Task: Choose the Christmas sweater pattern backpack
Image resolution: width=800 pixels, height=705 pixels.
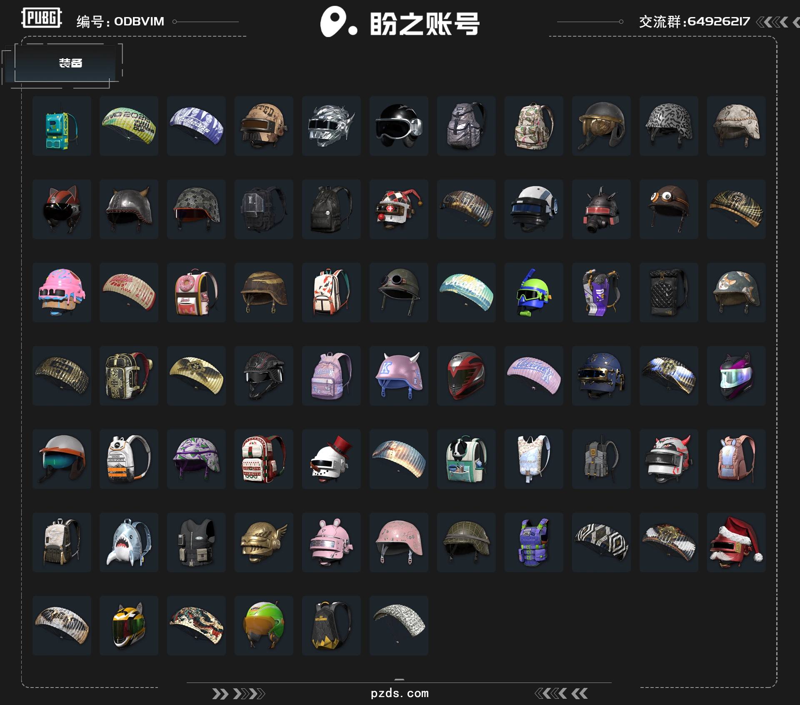Action: (x=264, y=459)
